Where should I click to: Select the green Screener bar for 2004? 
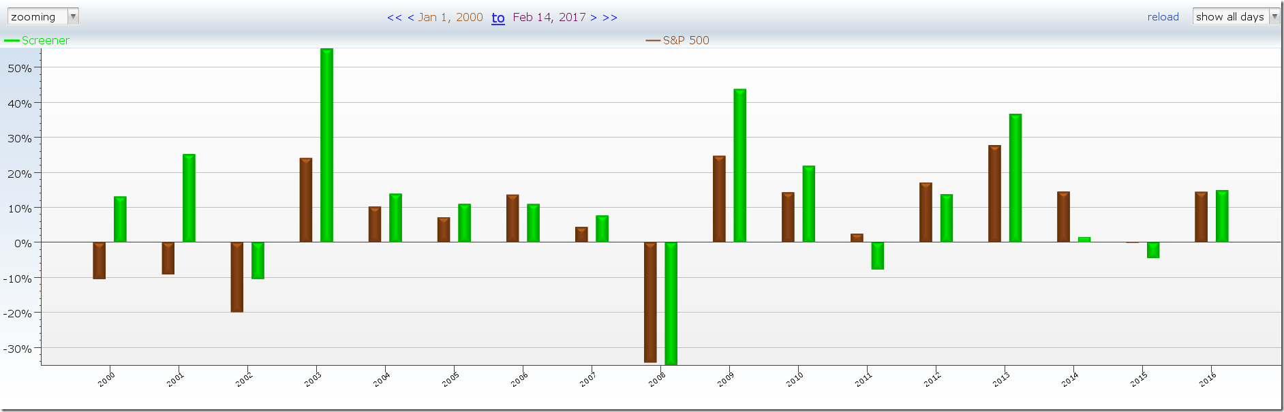pos(395,218)
